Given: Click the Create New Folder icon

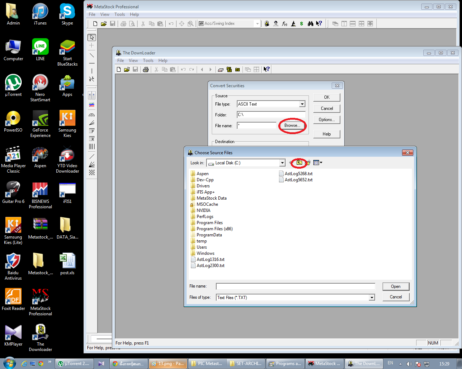Looking at the screenshot, I should [309, 163].
